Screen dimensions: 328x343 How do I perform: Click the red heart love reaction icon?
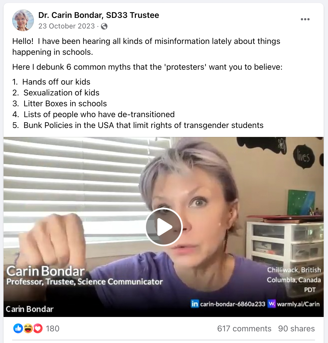coord(38,328)
